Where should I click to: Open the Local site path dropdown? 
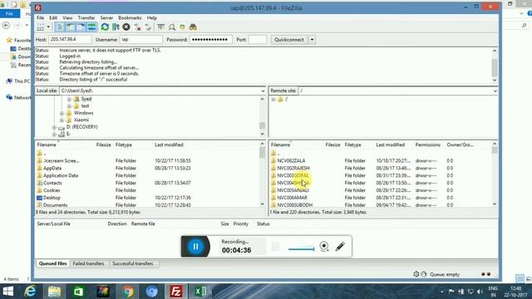click(x=263, y=91)
